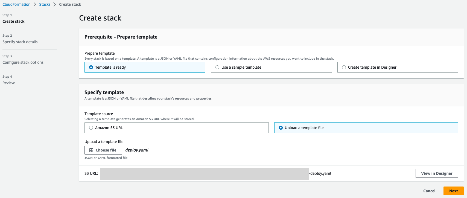This screenshot has width=467, height=198.
Task: Choose 'Upload a template file' source option
Action: click(366, 128)
